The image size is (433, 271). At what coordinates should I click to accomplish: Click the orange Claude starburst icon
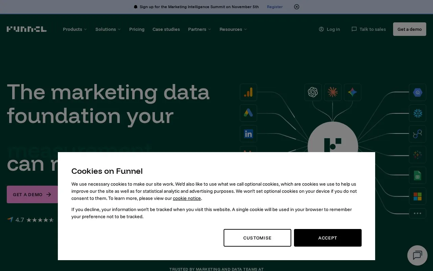click(x=333, y=92)
